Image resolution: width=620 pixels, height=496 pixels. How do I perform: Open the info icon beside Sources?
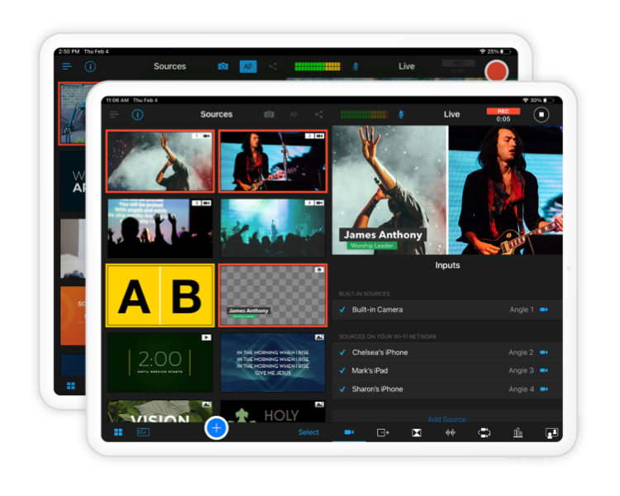[137, 115]
